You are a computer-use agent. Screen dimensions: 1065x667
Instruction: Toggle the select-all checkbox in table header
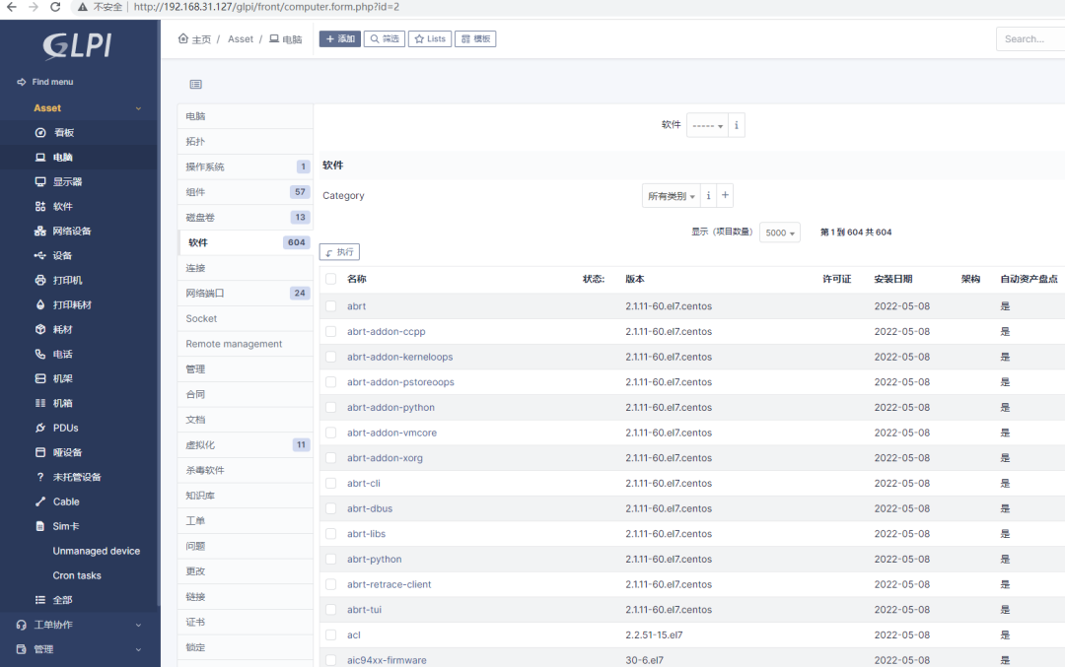coord(330,279)
